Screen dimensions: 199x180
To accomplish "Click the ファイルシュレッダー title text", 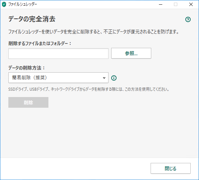I will [x=23, y=4].
